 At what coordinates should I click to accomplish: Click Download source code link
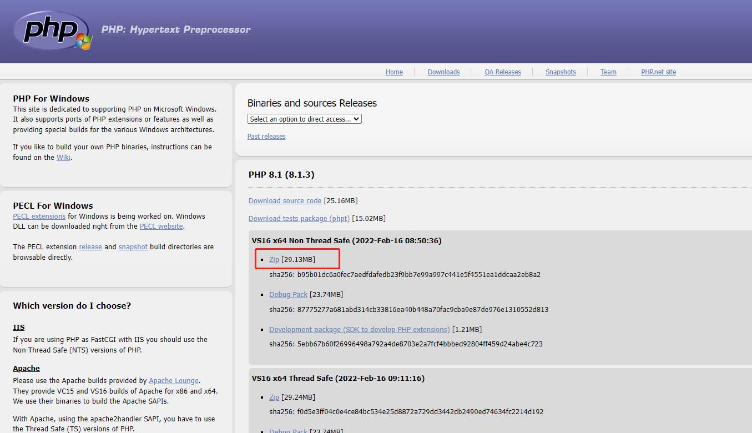tap(285, 201)
